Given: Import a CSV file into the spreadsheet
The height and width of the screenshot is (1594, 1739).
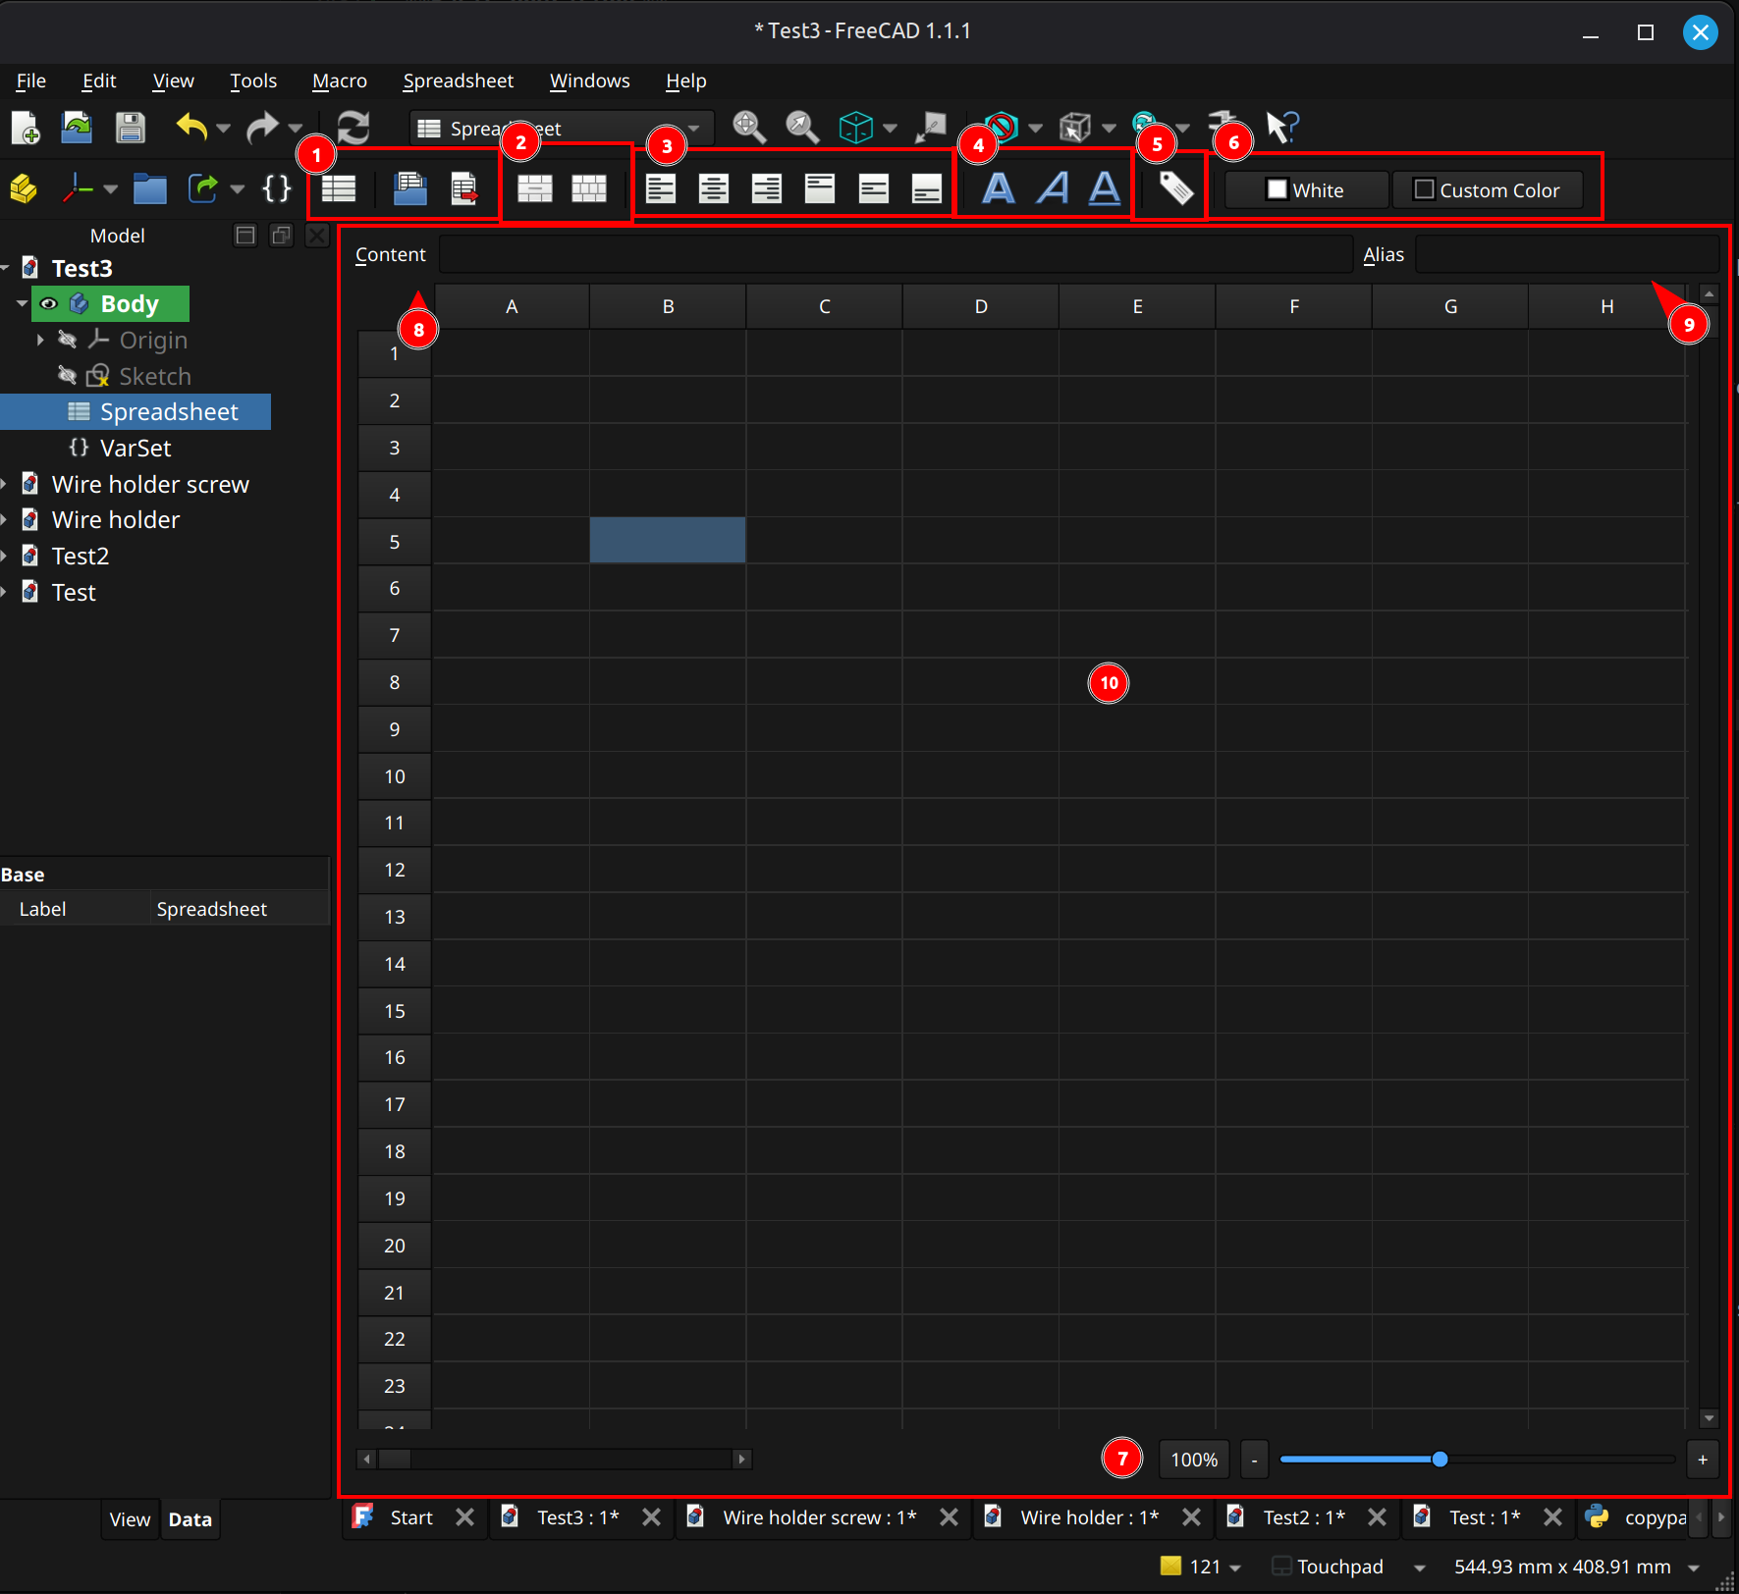Looking at the screenshot, I should 410,188.
